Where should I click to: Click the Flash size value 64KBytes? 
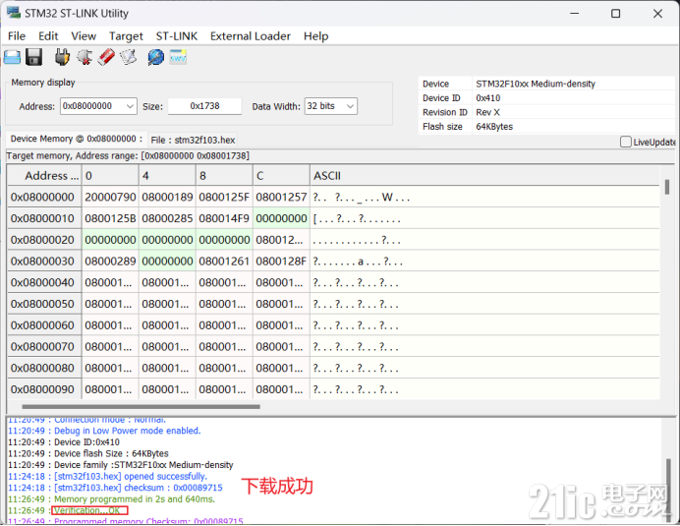pos(494,127)
